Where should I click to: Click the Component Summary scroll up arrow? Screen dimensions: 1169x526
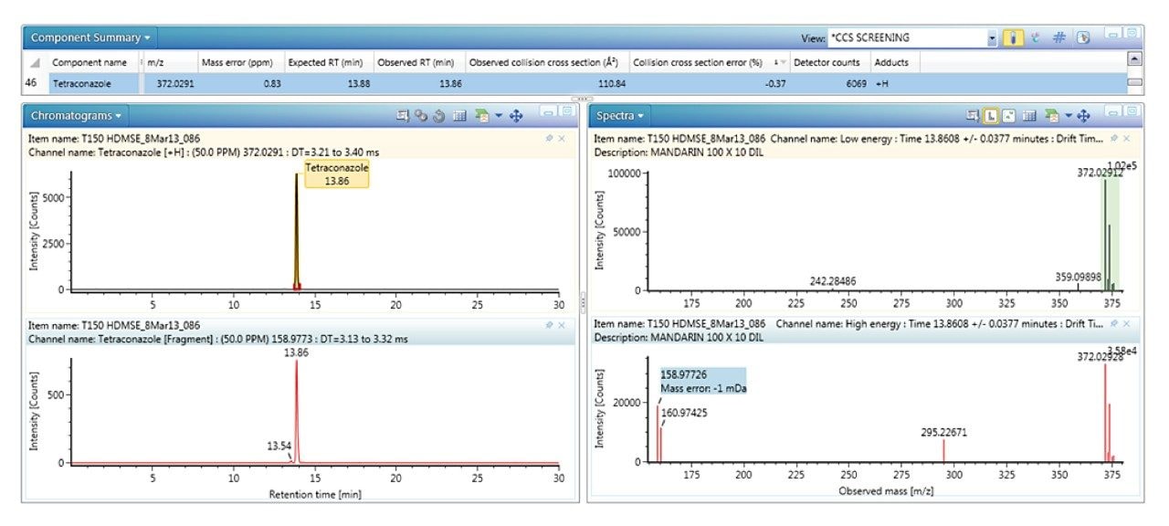(x=1134, y=59)
